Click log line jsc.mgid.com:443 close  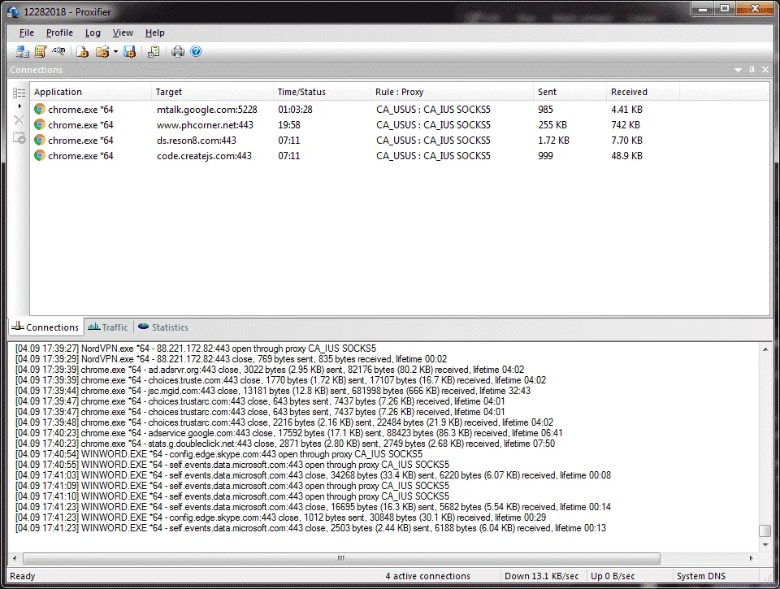(x=273, y=391)
